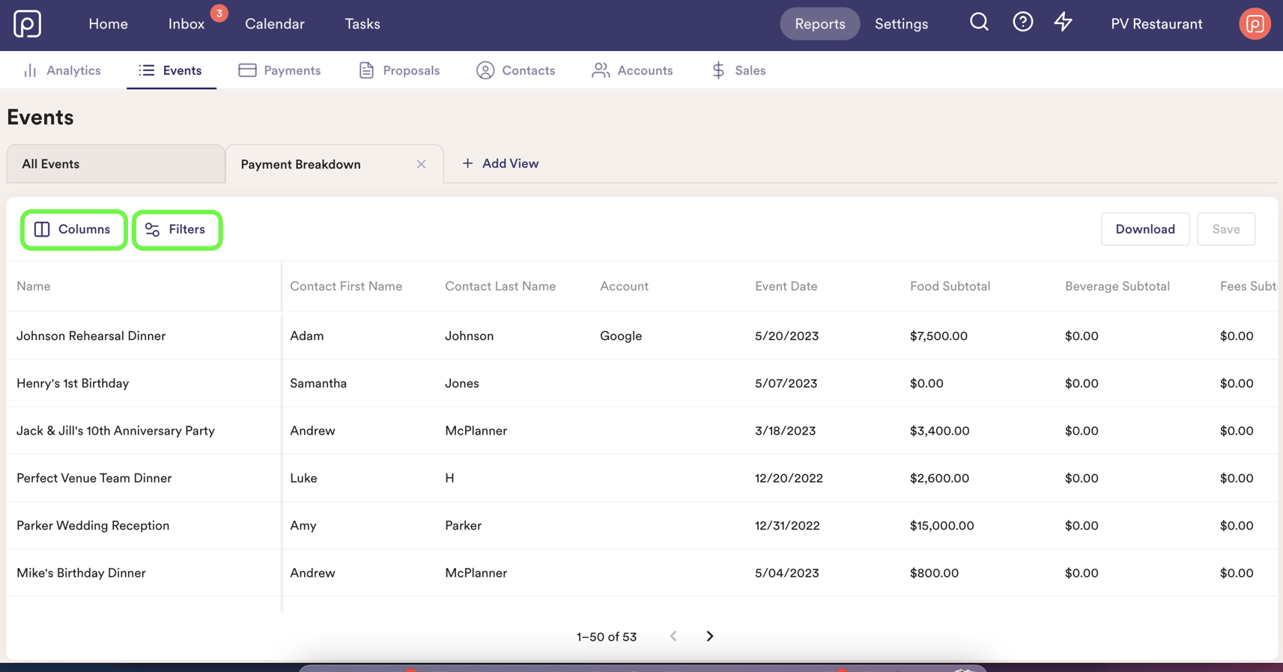The image size is (1283, 672).
Task: Open the Johnson Rehearsal Dinner event
Action: (91, 336)
